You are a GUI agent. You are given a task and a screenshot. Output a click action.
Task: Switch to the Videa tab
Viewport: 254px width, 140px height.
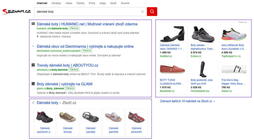(x=69, y=3)
